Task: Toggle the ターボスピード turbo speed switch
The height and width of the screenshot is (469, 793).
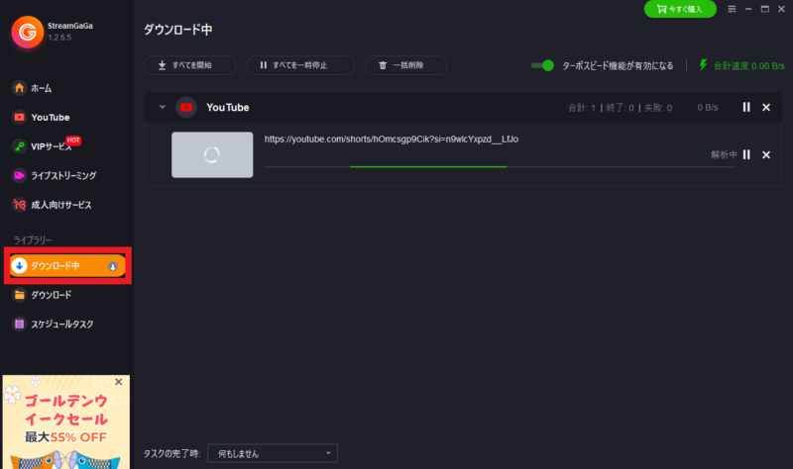Action: click(x=542, y=65)
